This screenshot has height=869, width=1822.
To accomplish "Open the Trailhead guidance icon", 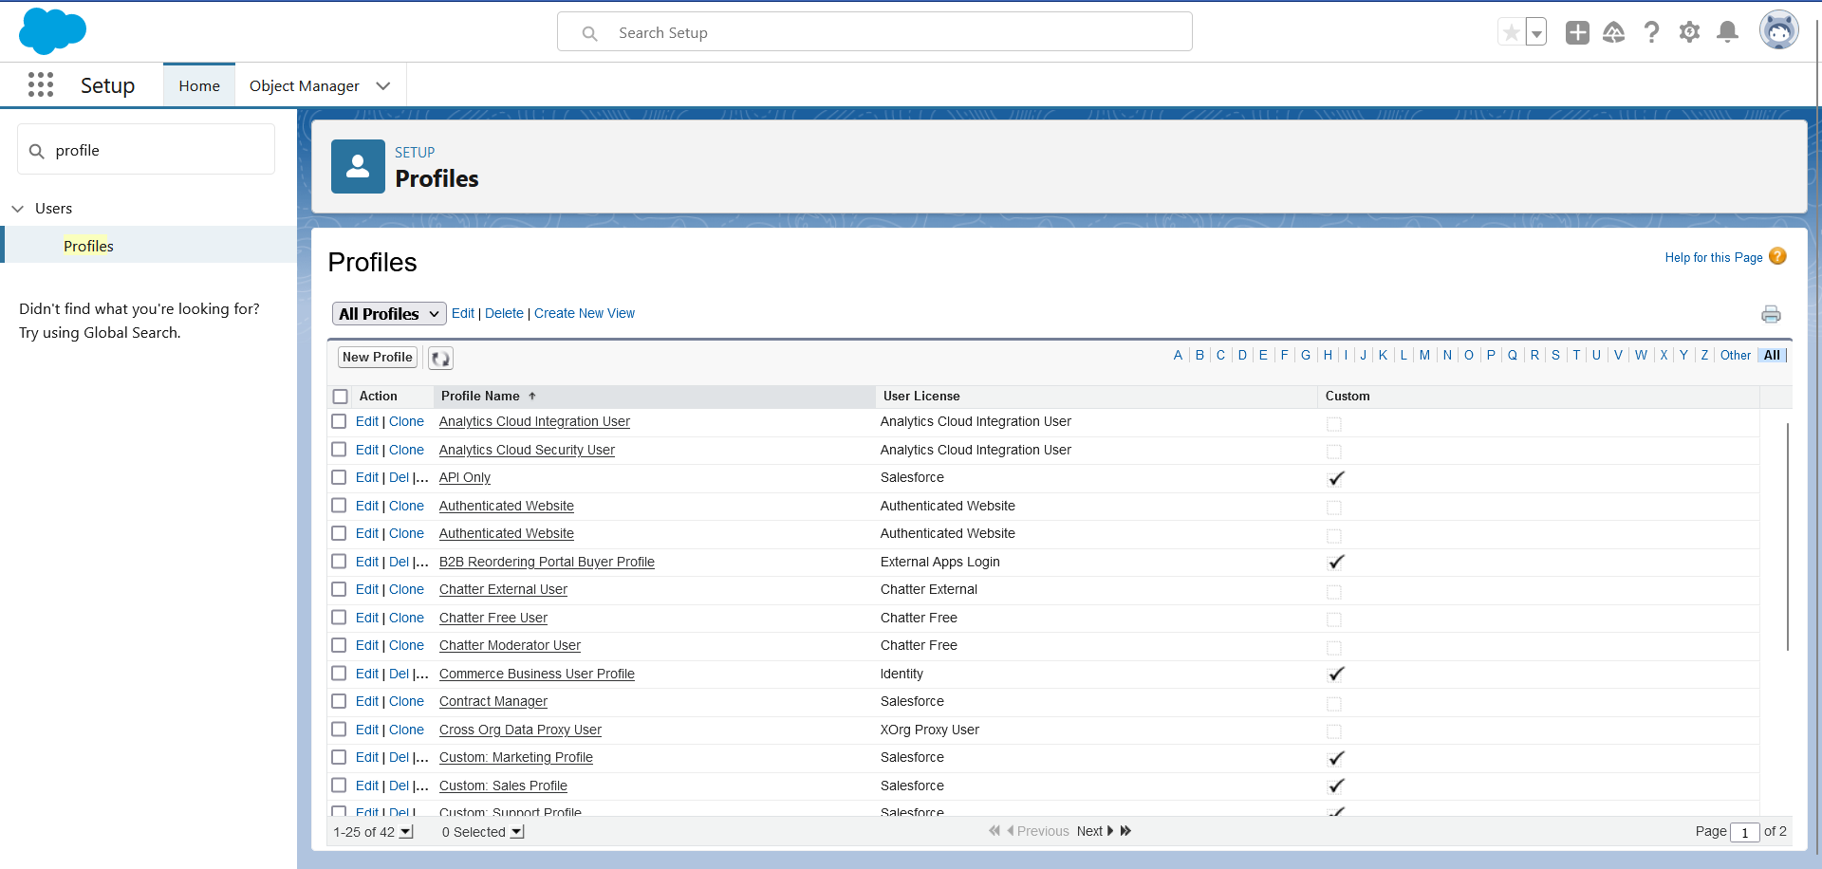I will point(1614,32).
